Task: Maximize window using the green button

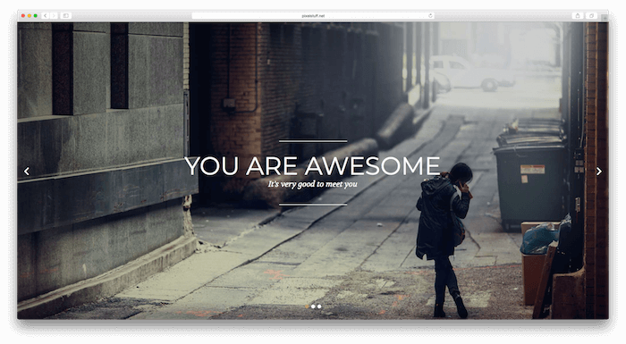Action: click(36, 15)
